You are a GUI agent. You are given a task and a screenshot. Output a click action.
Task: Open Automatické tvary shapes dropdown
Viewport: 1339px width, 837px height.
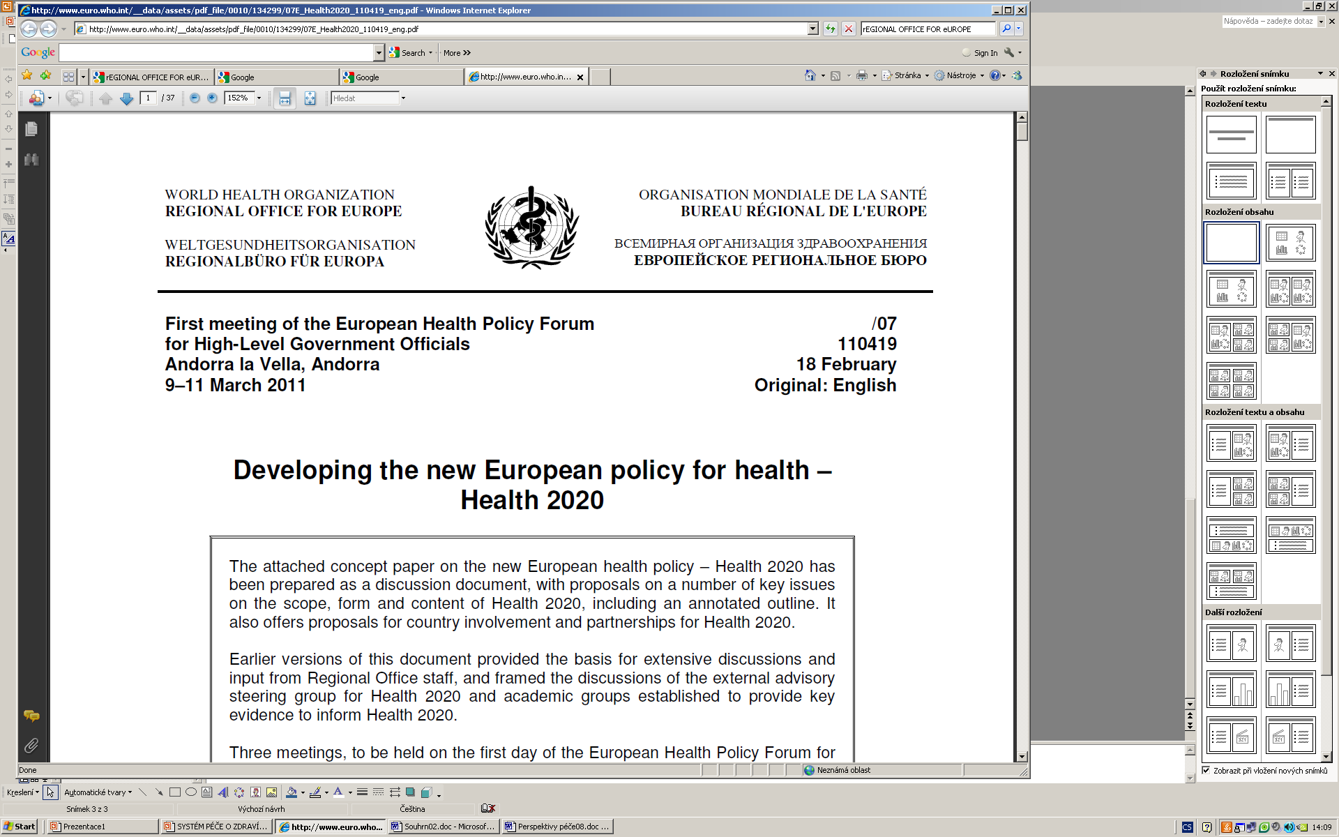pyautogui.click(x=98, y=792)
